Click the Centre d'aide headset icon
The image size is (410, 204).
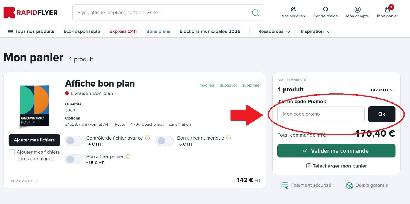tap(325, 9)
